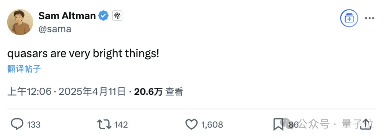The width and height of the screenshot is (386, 139).
Task: Click the blue verified checkmark badge
Action: click(104, 16)
